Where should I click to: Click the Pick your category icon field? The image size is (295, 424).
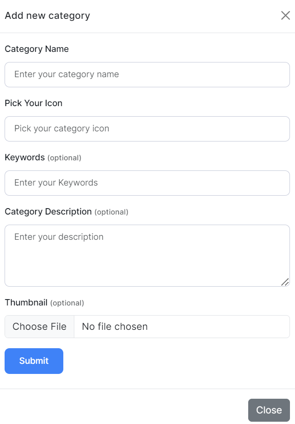click(147, 129)
